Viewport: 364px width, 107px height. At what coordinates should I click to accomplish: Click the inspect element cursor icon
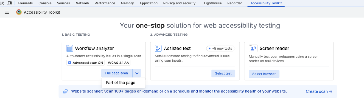click(2, 3)
